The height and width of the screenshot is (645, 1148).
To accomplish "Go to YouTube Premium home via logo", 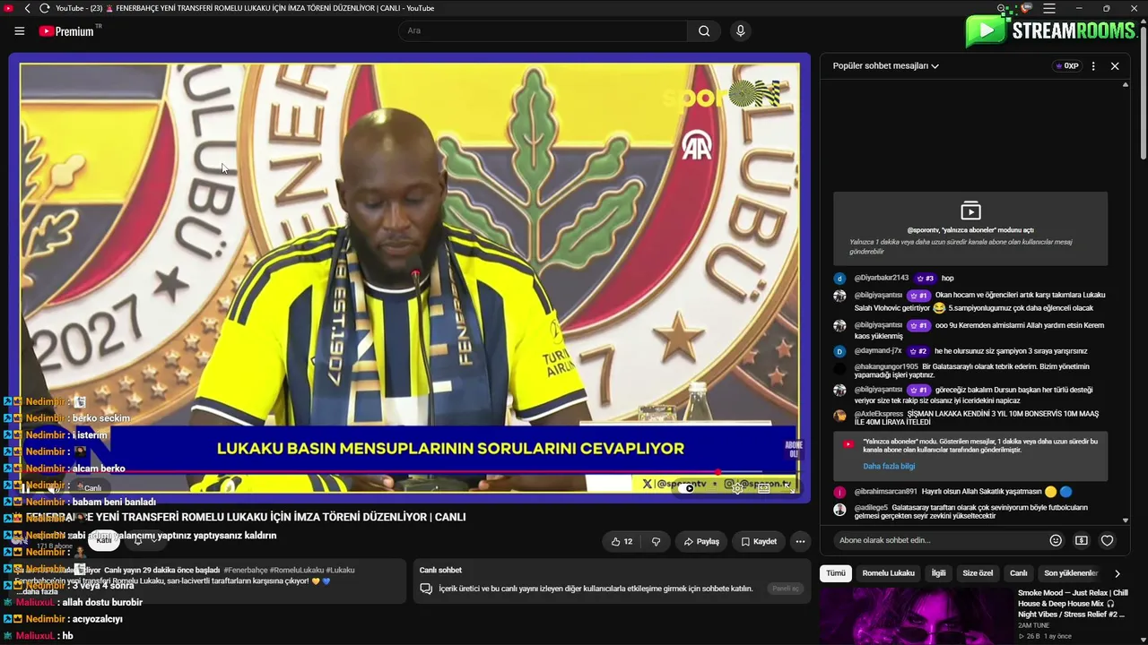I will tap(66, 30).
